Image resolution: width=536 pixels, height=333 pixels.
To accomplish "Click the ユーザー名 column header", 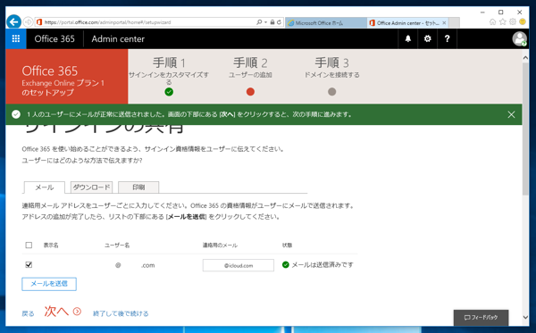I will click(x=117, y=246).
